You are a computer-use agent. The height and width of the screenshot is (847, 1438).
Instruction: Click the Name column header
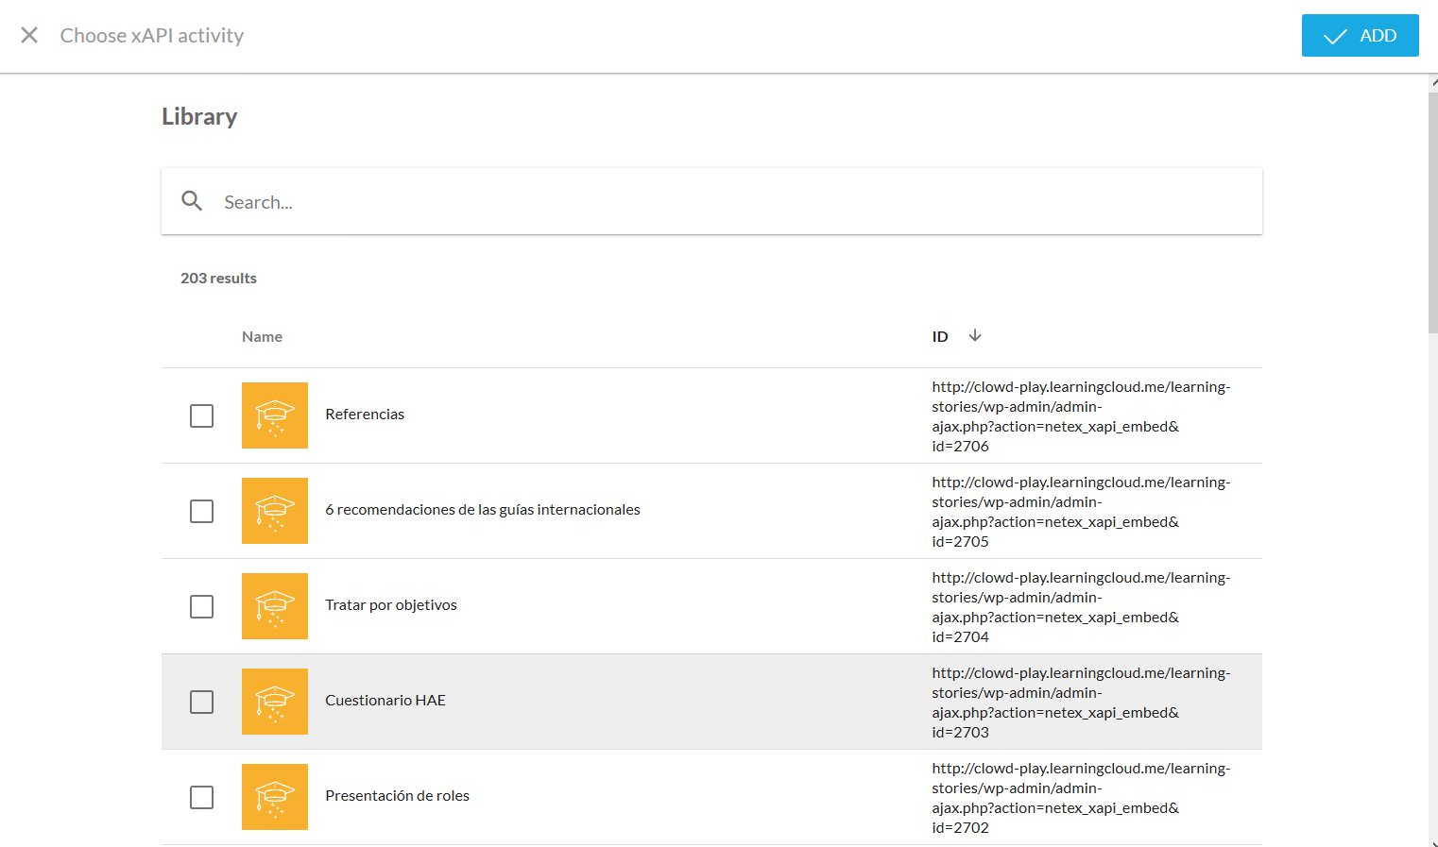click(262, 336)
